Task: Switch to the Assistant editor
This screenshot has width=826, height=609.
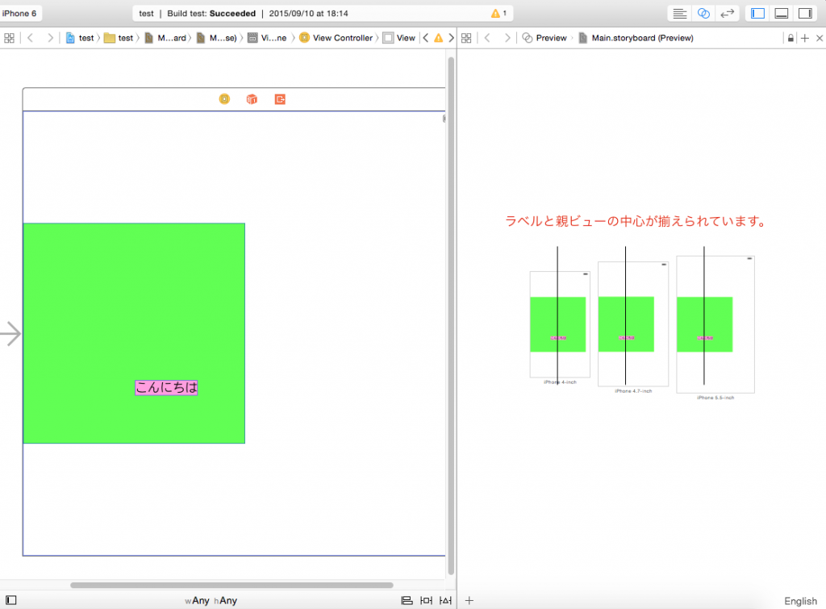Action: 703,14
